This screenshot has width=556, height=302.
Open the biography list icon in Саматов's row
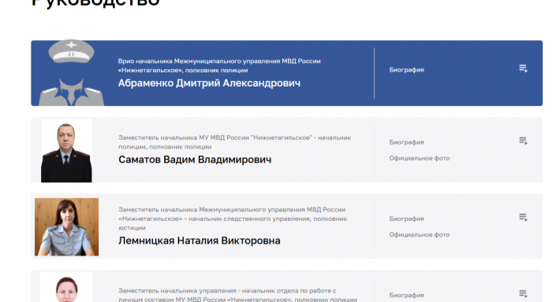[x=523, y=141]
